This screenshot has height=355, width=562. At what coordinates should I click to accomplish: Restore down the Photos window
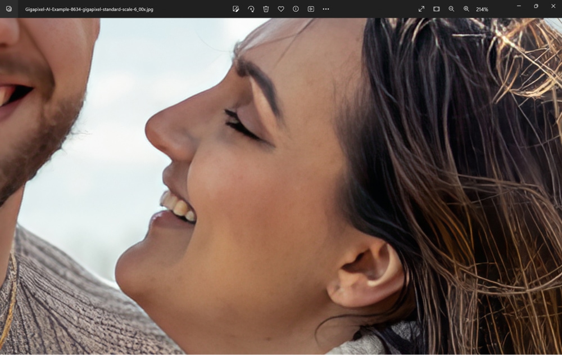click(536, 6)
